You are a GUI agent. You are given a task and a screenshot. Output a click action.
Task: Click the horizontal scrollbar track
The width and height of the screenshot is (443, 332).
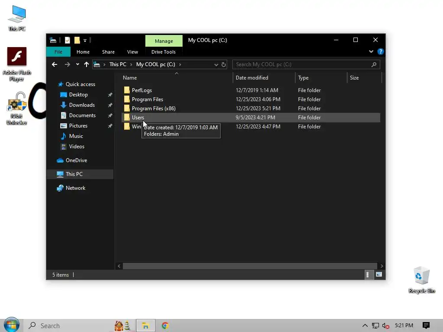250,266
